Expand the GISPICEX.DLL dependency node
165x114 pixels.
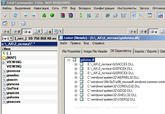click(76, 69)
